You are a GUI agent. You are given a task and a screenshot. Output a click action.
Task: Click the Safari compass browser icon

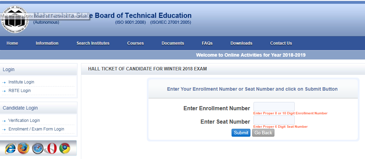pos(38,148)
